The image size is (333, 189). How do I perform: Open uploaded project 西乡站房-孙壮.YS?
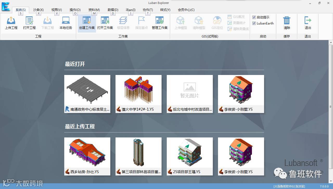(x=87, y=156)
